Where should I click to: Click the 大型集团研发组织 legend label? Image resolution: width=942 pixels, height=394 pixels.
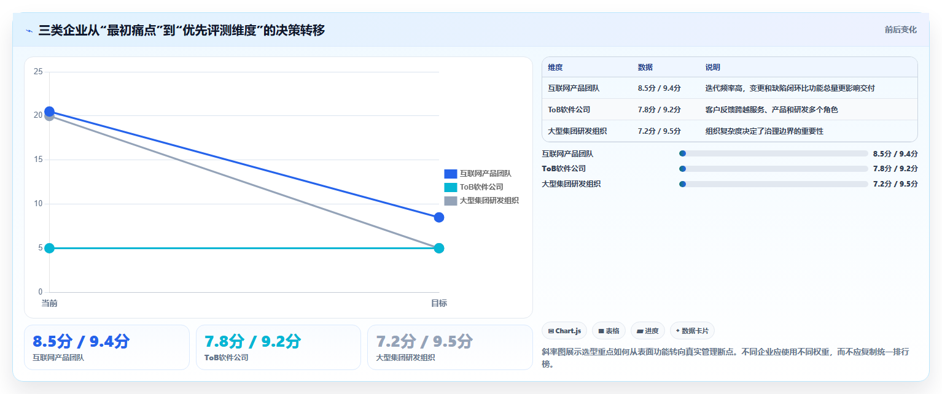tap(489, 201)
